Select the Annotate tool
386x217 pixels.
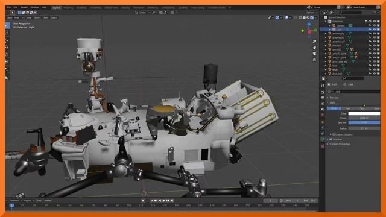(x=7, y=70)
